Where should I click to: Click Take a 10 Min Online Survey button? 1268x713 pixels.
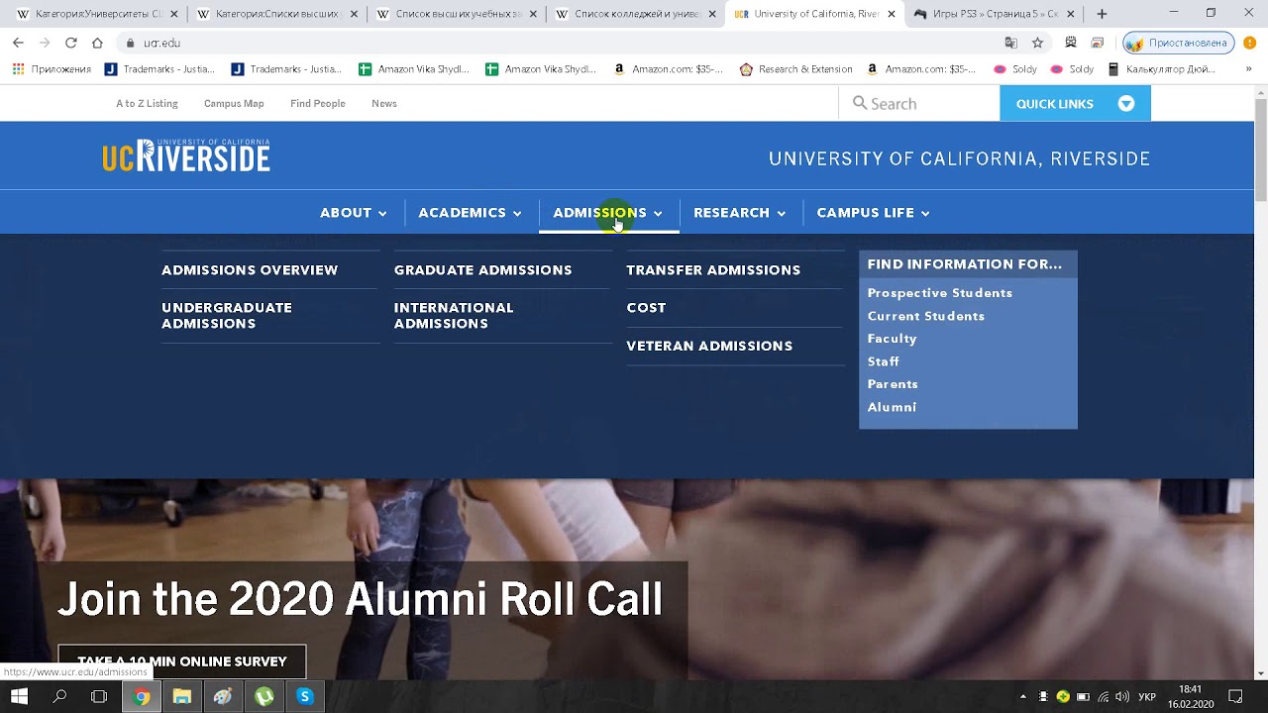[182, 662]
